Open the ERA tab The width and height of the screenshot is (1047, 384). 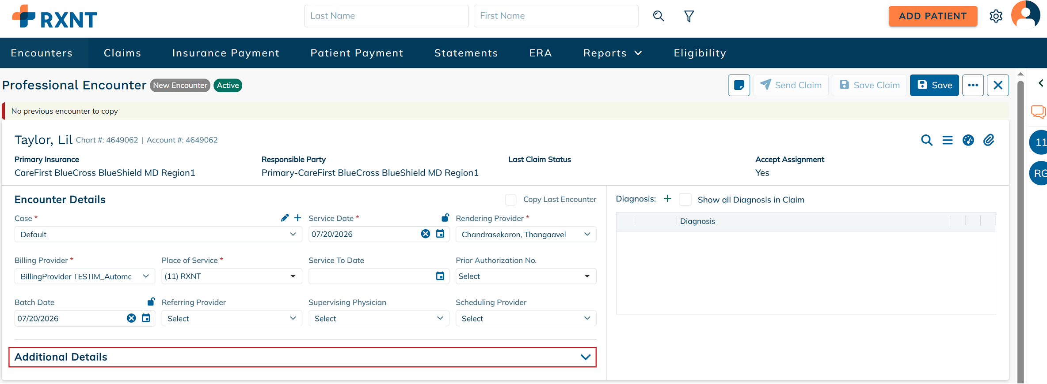[541, 53]
